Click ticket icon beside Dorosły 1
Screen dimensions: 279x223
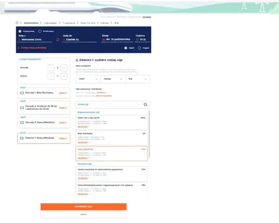22,93
